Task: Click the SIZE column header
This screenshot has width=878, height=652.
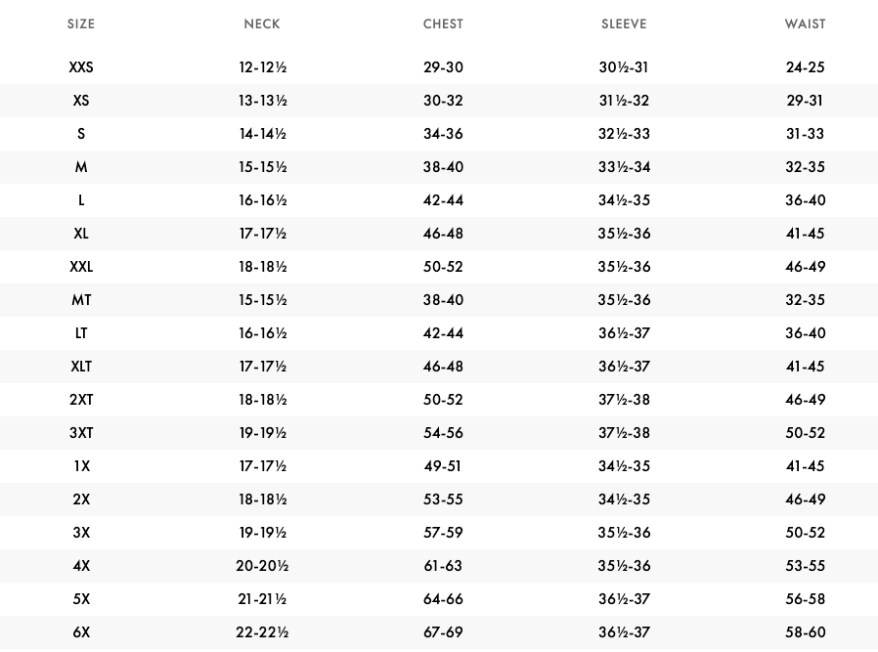Action: (x=81, y=24)
